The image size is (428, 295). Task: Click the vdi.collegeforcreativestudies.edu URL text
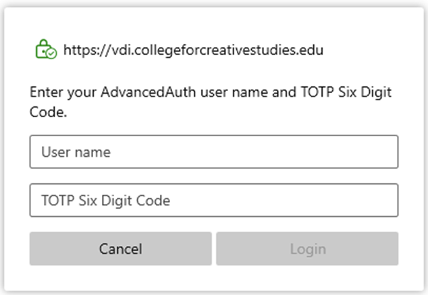coord(193,50)
